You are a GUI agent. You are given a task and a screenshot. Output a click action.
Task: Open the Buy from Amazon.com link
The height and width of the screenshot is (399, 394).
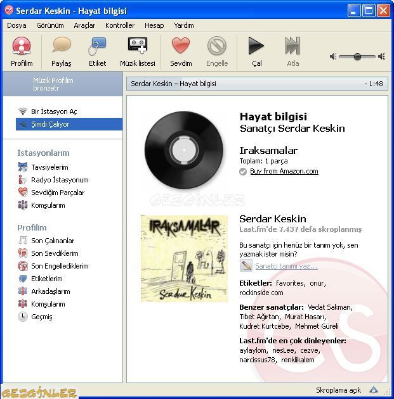click(x=284, y=171)
